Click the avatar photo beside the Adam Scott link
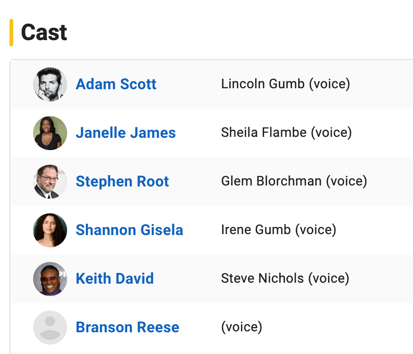Image resolution: width=413 pixels, height=354 pixels. pos(50,84)
